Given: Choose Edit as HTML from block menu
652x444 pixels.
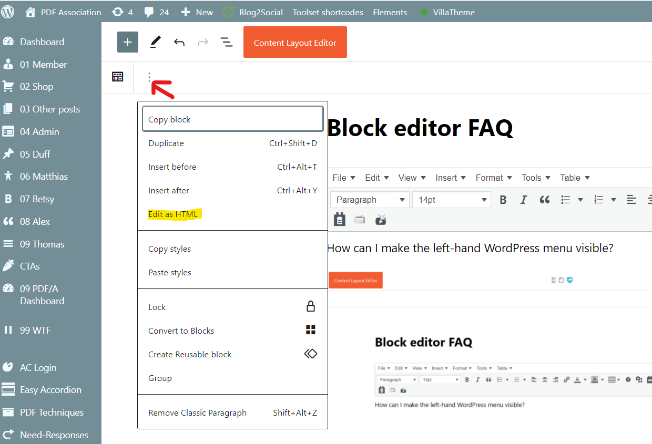Looking at the screenshot, I should [173, 214].
